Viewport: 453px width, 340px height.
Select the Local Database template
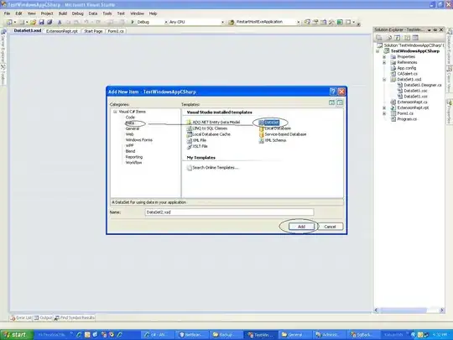pos(275,128)
